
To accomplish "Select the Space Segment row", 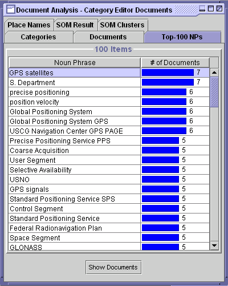I will click(109, 237).
